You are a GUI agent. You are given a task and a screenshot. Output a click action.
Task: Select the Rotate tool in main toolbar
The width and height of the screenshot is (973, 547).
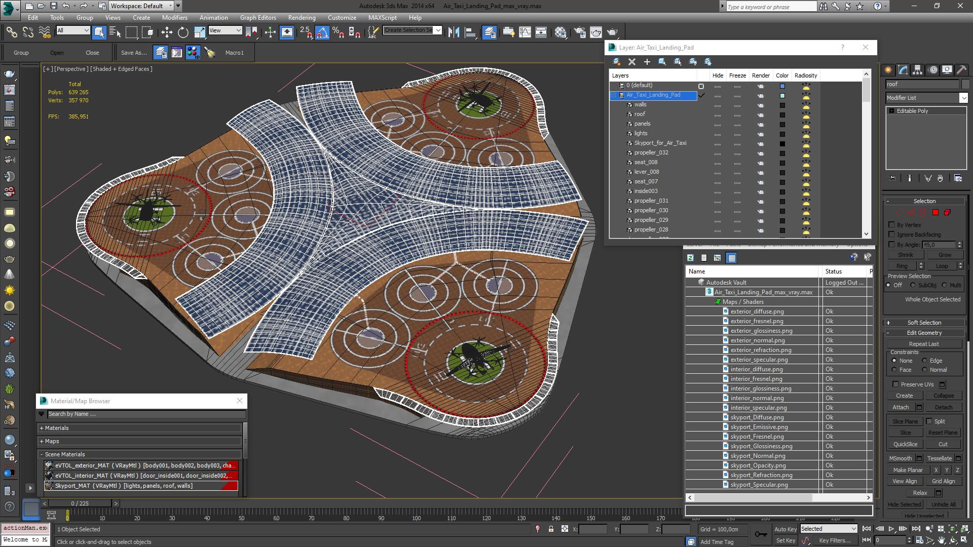click(183, 32)
